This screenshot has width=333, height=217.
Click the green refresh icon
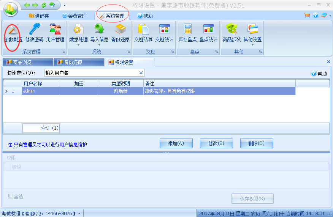click(x=44, y=5)
